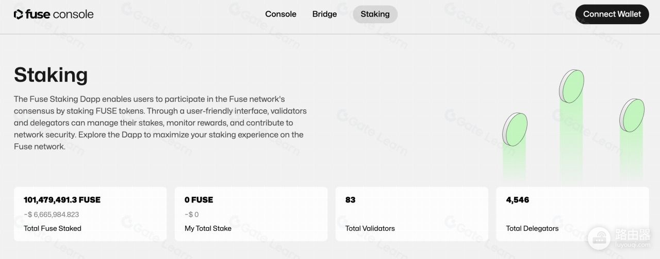Viewport: 660px width, 259px height.
Task: Click the 4,546 delegators count
Action: pos(518,200)
